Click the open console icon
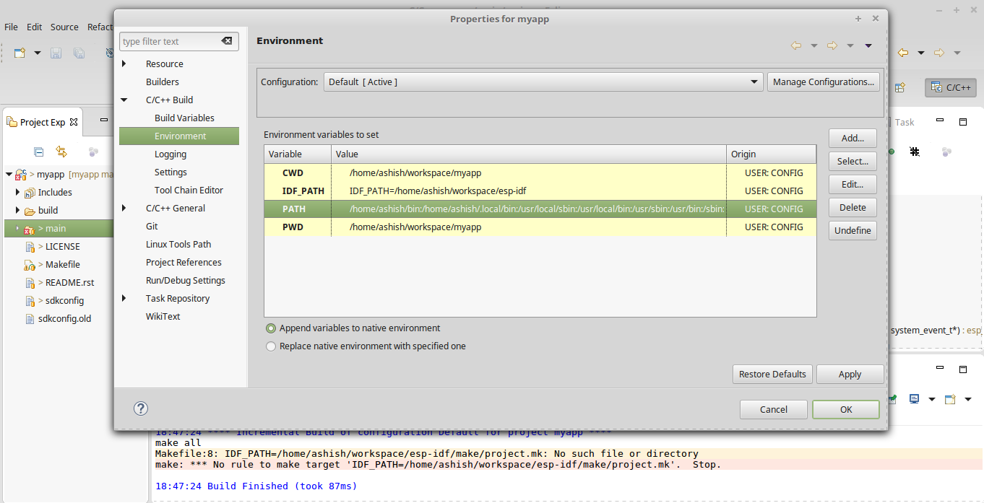 950,399
